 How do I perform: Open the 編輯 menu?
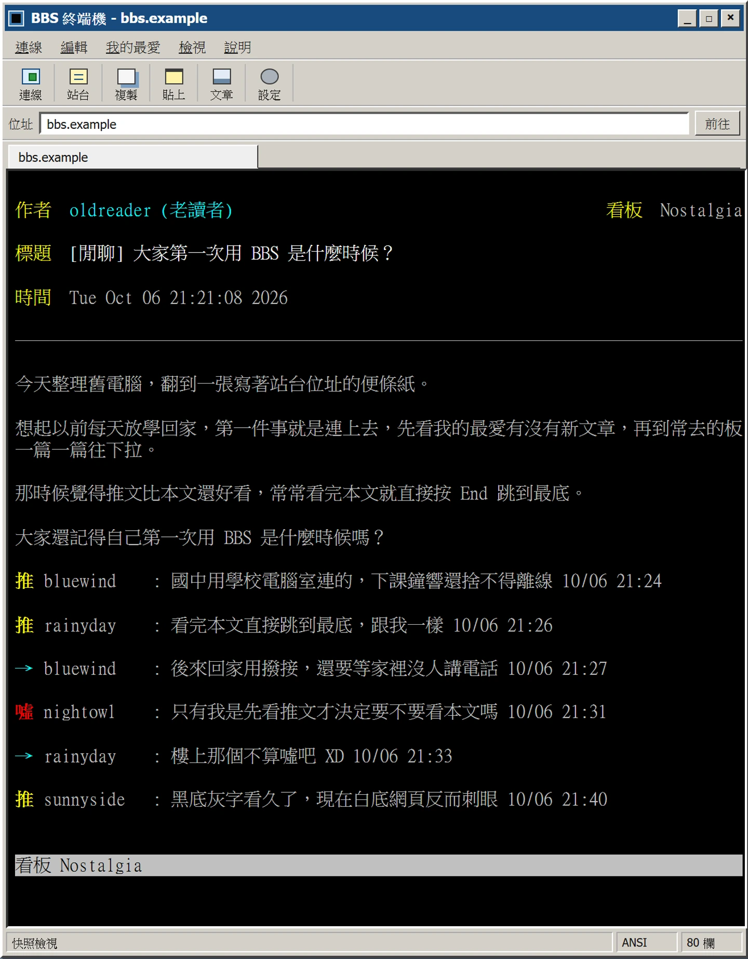point(74,47)
